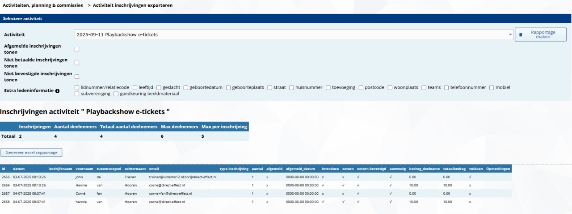Click the totaalbedrag column header
572x214 pixels.
[454, 169]
